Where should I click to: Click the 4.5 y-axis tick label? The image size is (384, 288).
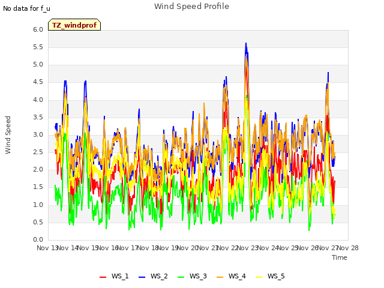38,82
